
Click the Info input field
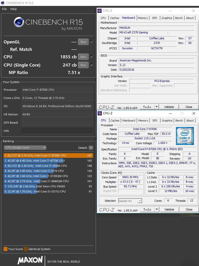click(x=57, y=131)
